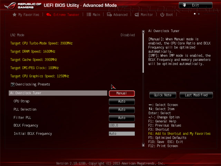Viewport: 221px width, 166px height.
Task: Click Target Cache Speed: 3900MHz text
Action: click(x=33, y=60)
